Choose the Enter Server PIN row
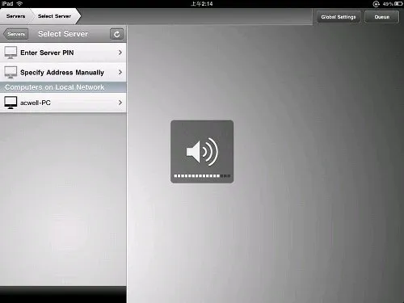This screenshot has width=404, height=303. [x=63, y=53]
